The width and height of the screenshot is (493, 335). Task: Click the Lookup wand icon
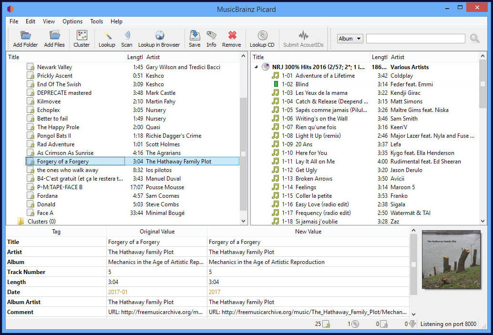(x=107, y=35)
